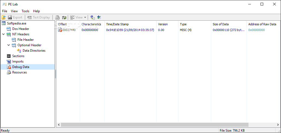281x133 pixels.
Task: Click the calendar info icon in toolbar
Action: pos(57,17)
